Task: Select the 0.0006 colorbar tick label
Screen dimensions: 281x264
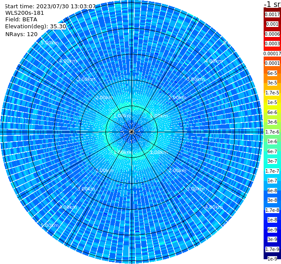Action: (x=272, y=34)
